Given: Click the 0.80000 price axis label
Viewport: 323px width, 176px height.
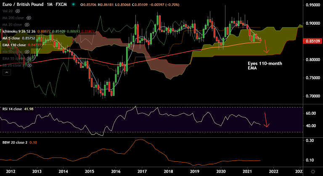Looking at the screenshot, I should (313, 60).
